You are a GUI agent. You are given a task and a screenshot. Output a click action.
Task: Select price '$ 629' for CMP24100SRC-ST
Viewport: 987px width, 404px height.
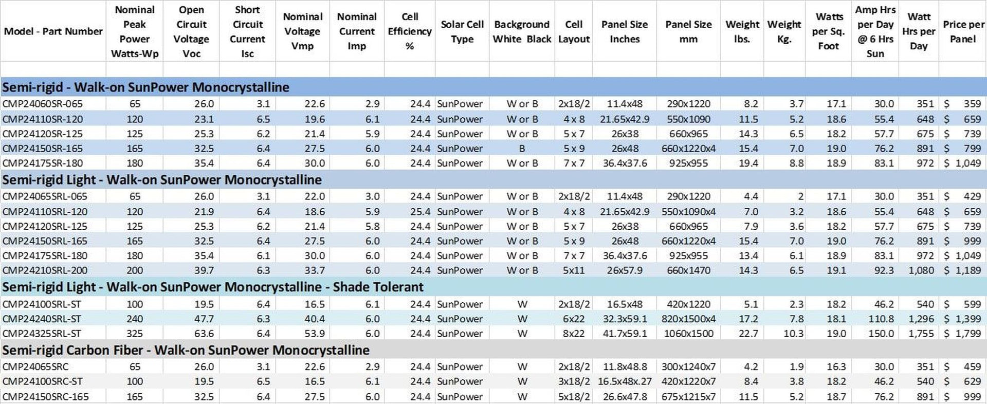[x=962, y=381]
